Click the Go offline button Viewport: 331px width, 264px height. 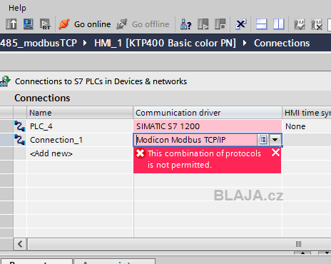[143, 24]
